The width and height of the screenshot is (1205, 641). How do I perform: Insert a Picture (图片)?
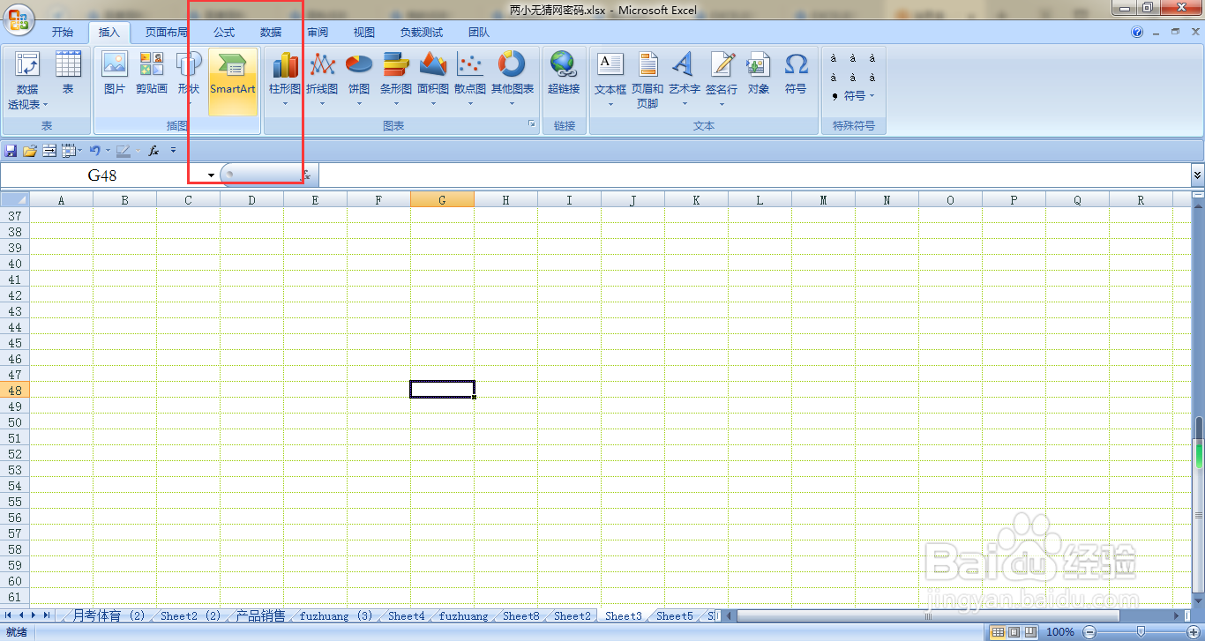click(x=115, y=80)
